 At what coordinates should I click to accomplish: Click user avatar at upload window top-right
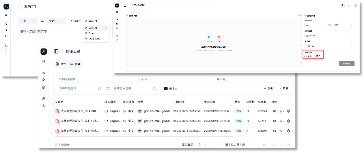[x=355, y=6]
